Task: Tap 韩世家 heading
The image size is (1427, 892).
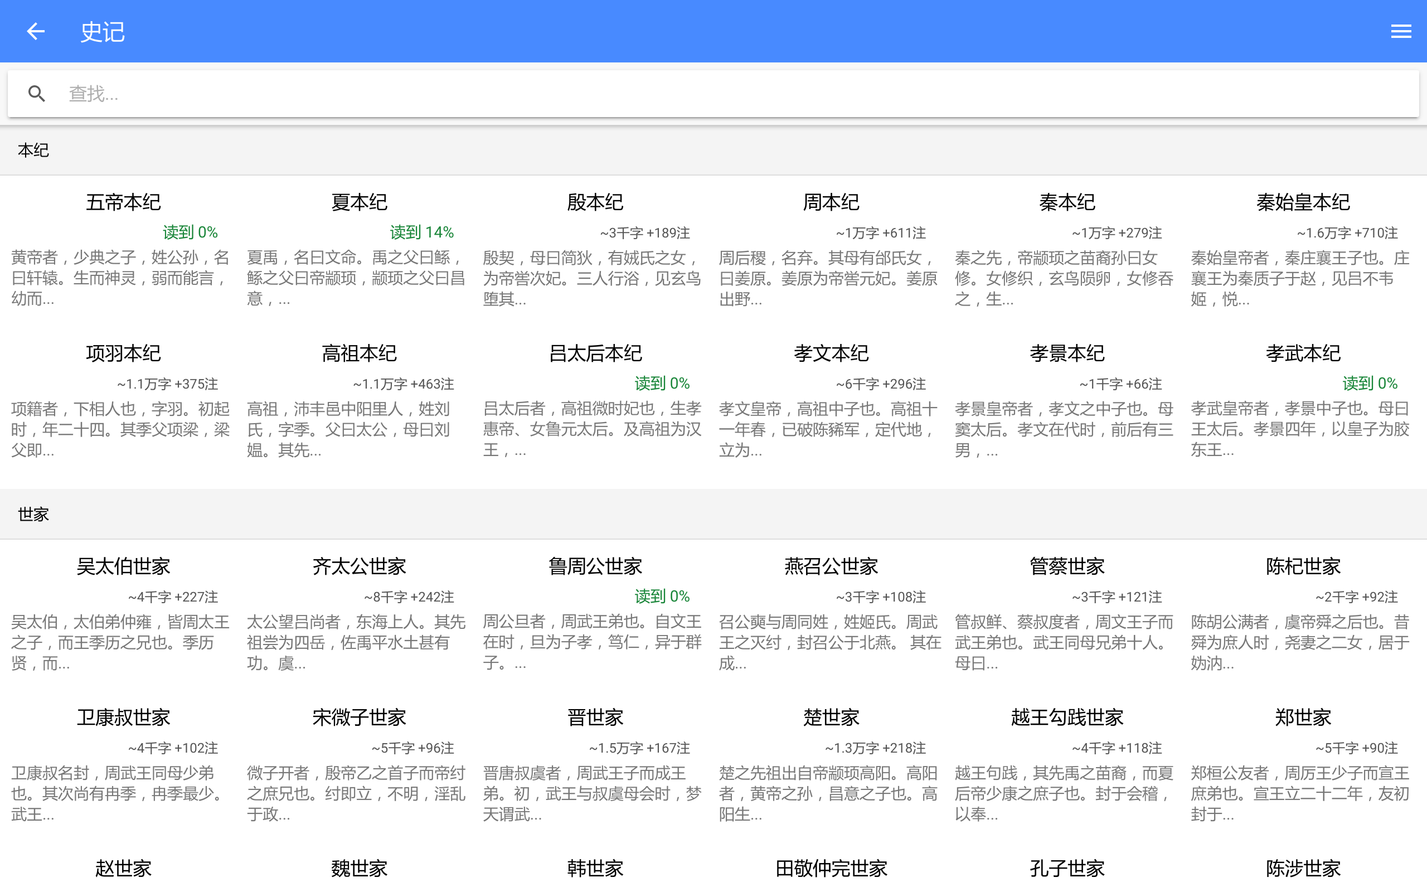Action: click(x=595, y=869)
